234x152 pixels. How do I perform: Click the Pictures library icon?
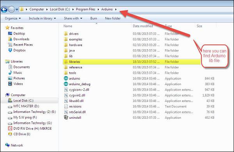point(10,78)
